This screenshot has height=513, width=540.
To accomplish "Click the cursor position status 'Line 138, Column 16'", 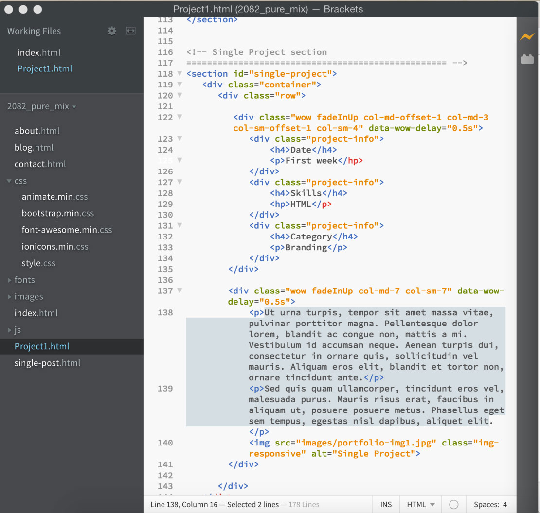I will click(184, 504).
